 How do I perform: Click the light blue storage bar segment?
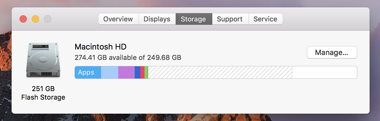[x=110, y=72]
